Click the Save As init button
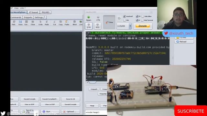Image resolution: width=207 pixels, height=116 pixels. pos(71,99)
